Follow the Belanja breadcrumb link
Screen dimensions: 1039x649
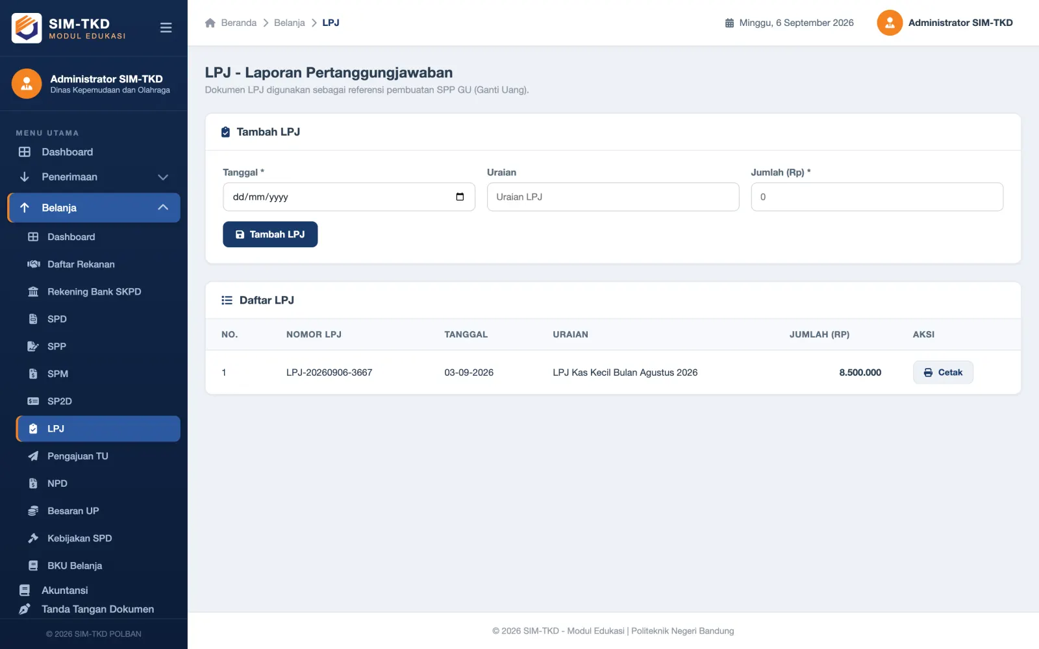click(290, 23)
